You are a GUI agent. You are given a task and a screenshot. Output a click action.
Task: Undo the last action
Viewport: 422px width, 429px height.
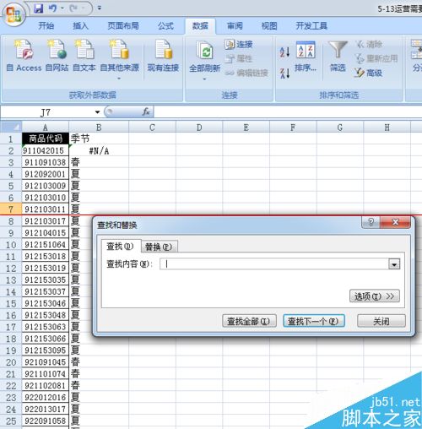[52, 8]
